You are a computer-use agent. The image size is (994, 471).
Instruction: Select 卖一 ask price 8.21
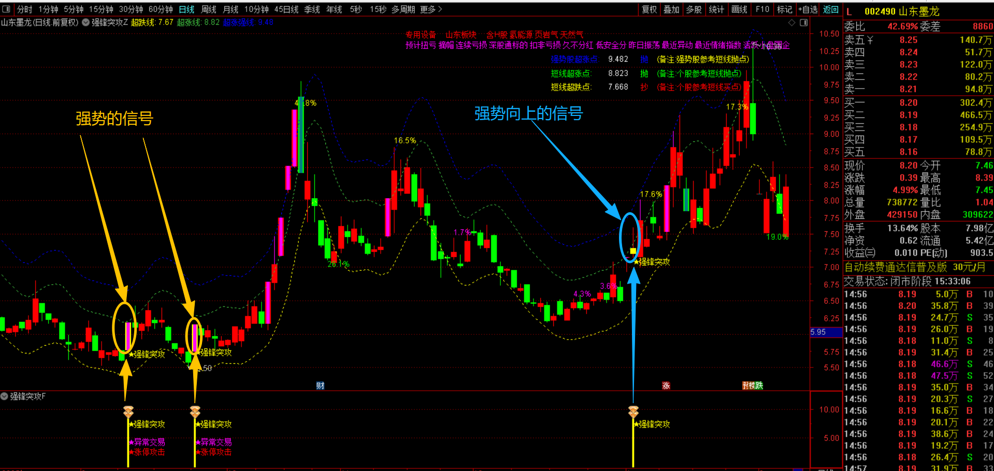(x=909, y=89)
